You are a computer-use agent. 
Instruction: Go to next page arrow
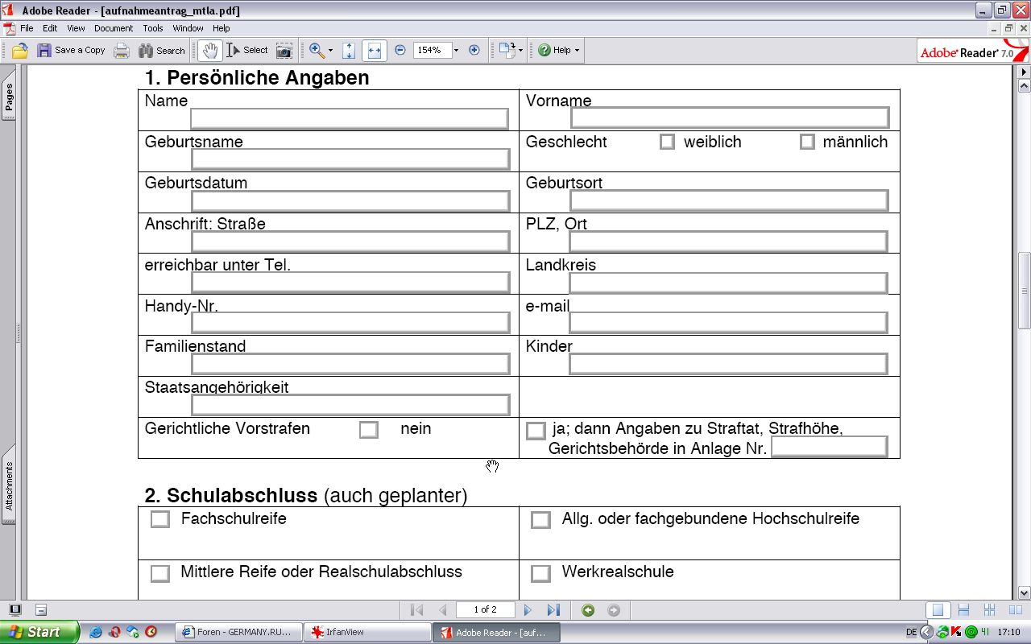tap(528, 610)
